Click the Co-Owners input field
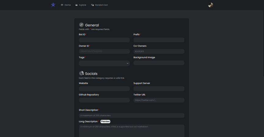264x137 pixels. coord(159,51)
